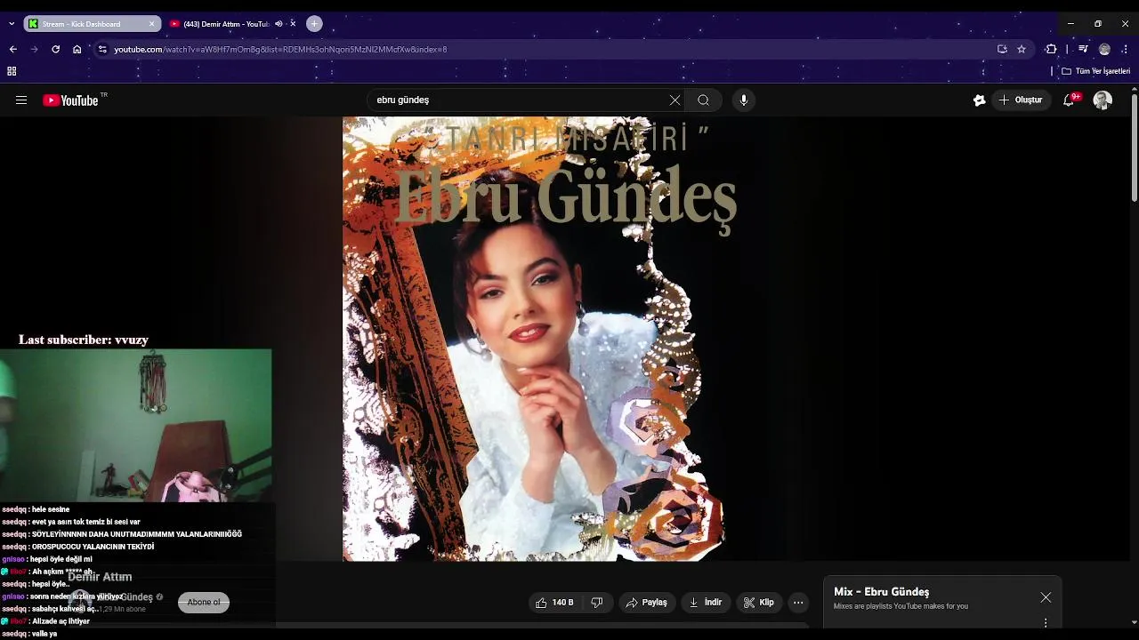Select the Demir Attım YouTube tab

point(226,24)
